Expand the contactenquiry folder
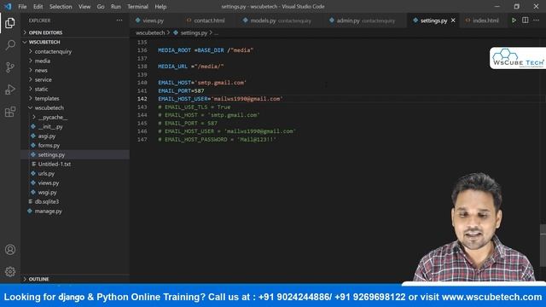 click(75, 51)
